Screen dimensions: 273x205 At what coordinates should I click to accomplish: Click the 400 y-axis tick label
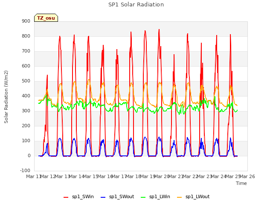pos(26,96)
